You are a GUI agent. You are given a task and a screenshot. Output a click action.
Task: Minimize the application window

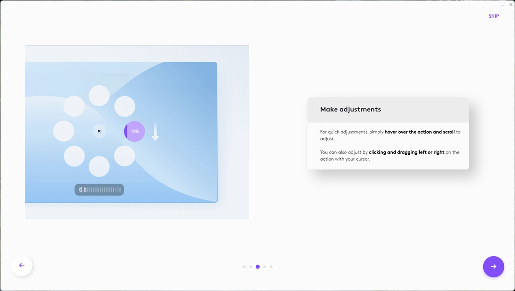[x=502, y=4]
